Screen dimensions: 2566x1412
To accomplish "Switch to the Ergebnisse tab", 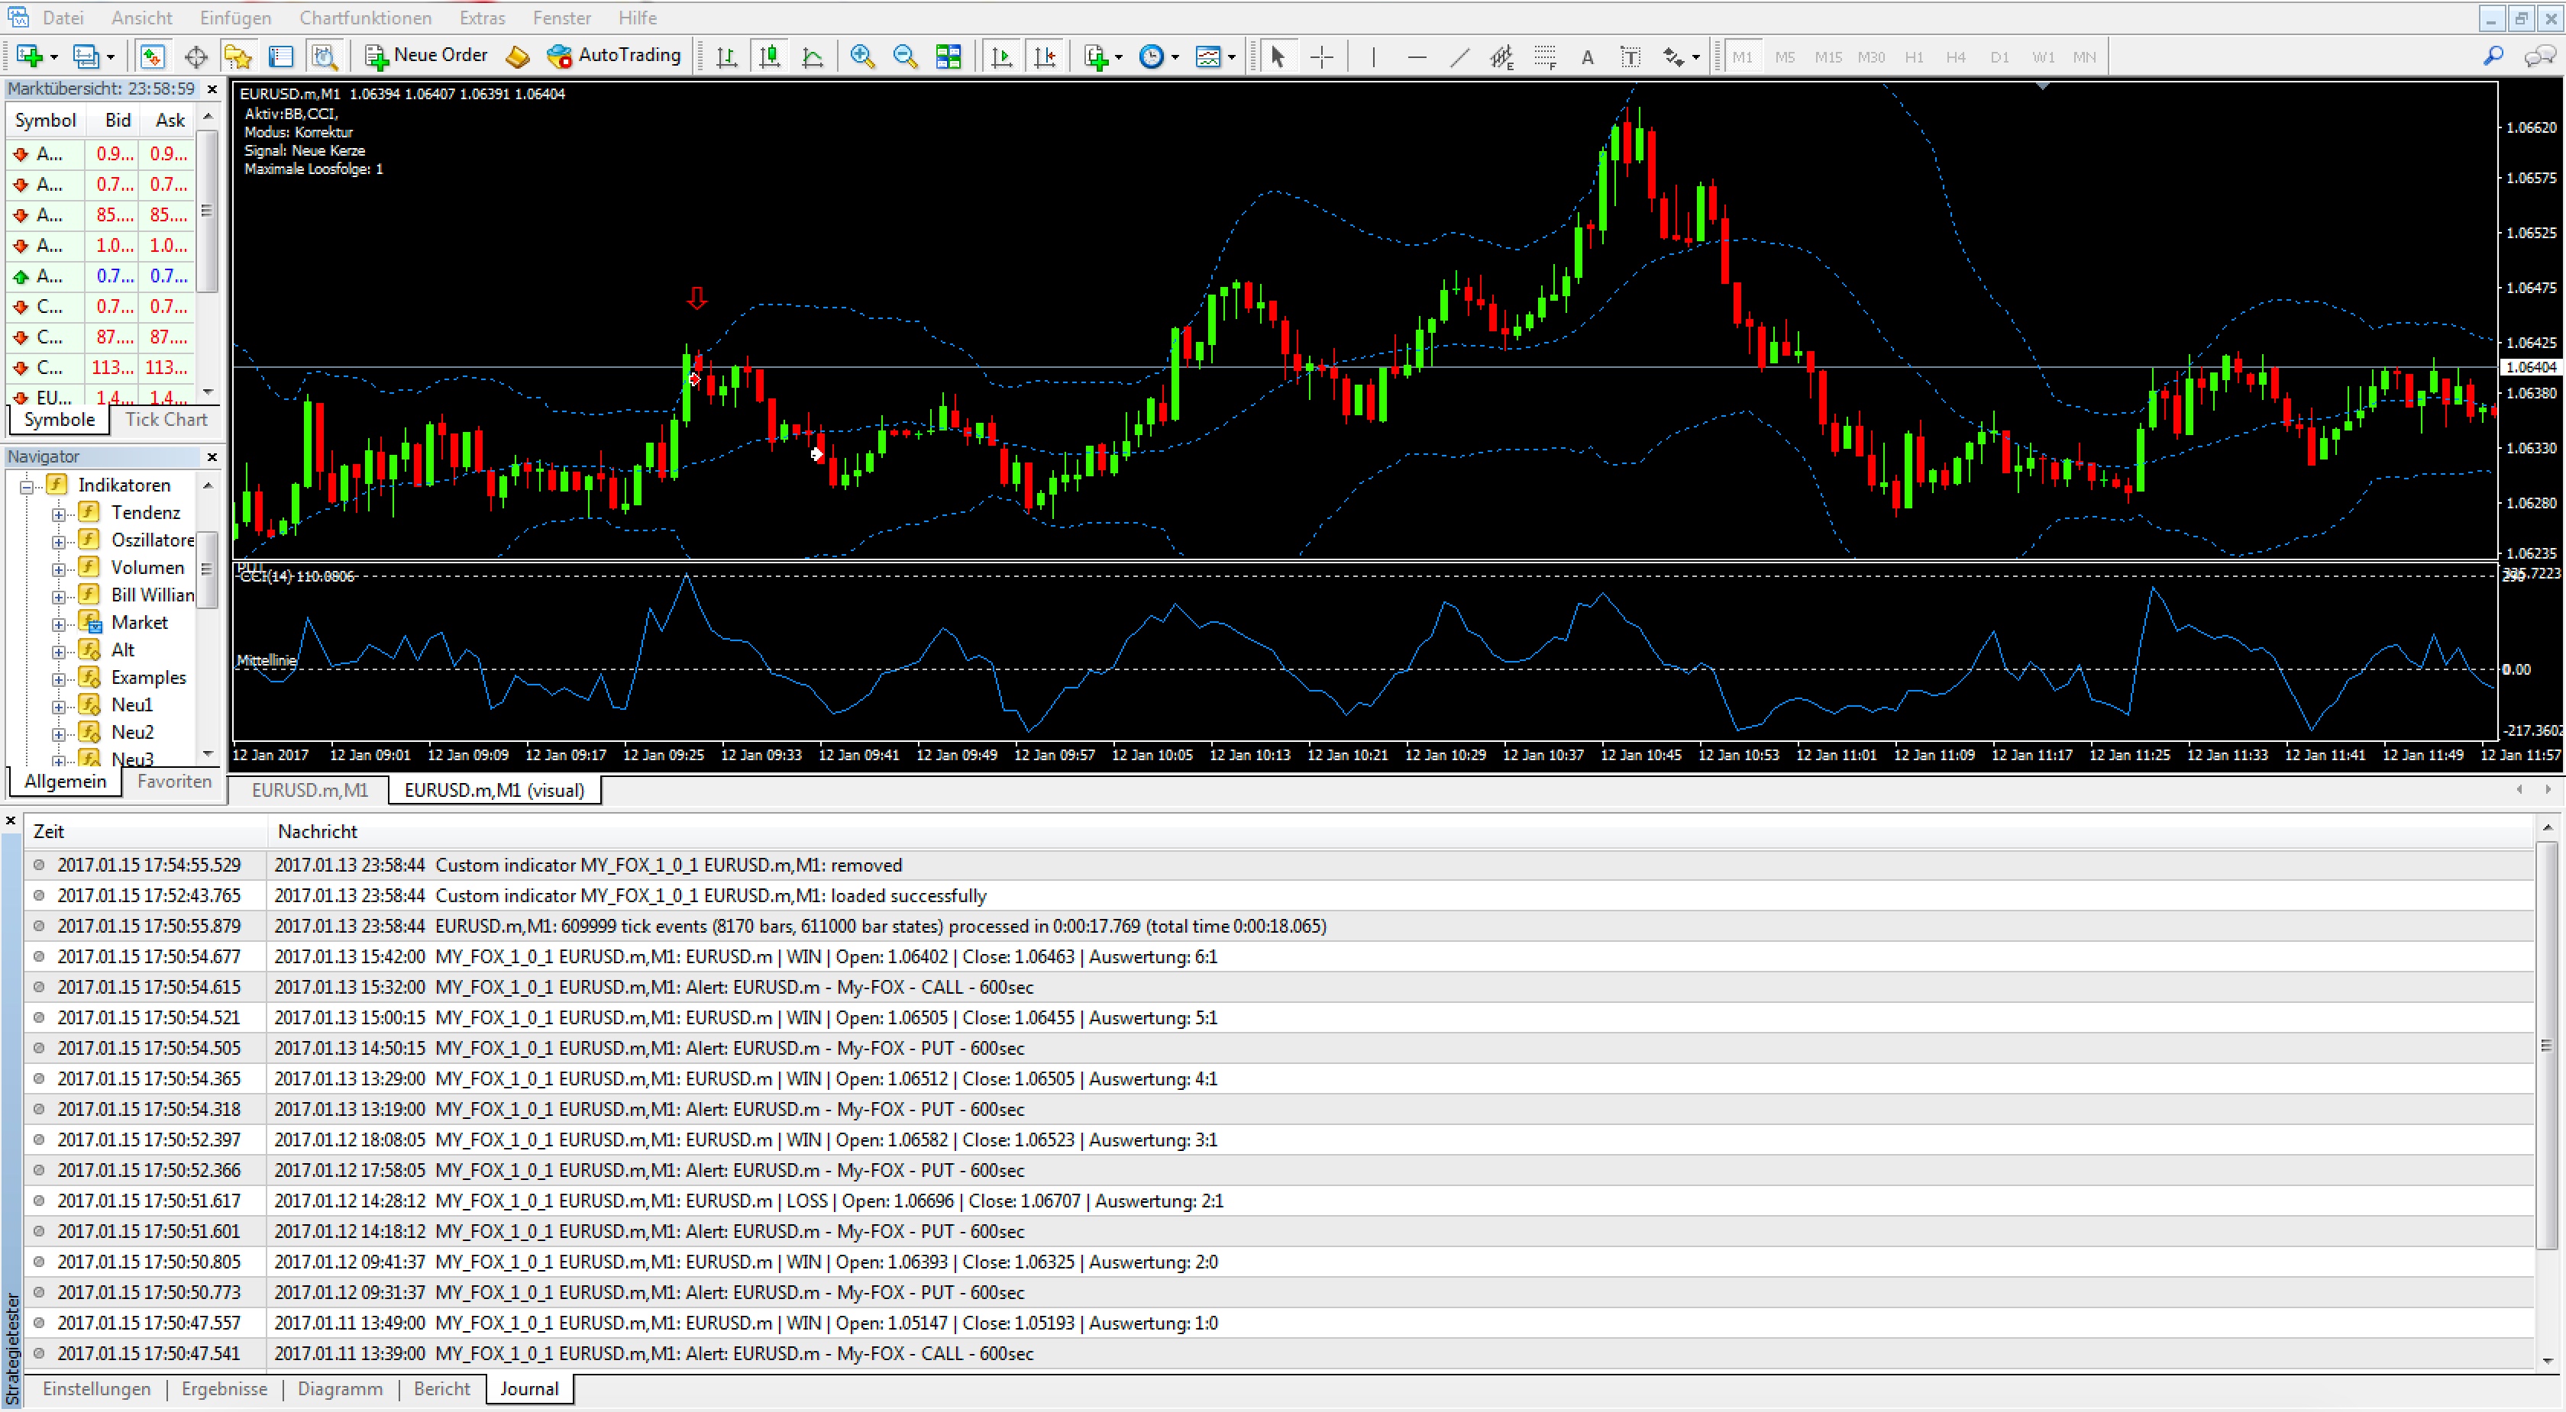I will click(224, 1388).
